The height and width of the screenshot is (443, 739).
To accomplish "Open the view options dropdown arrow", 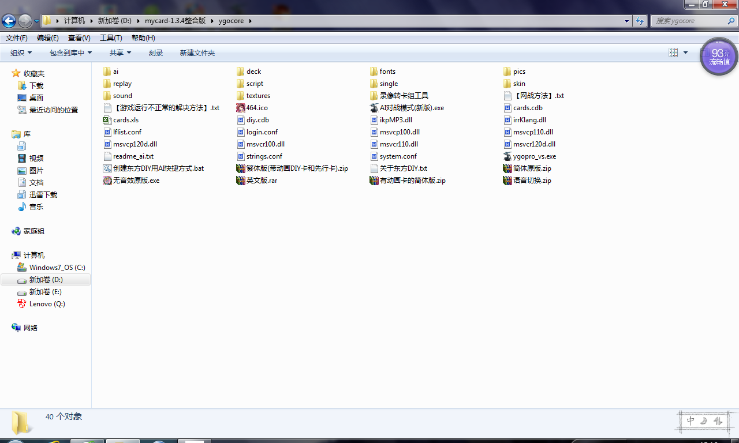I will (685, 53).
